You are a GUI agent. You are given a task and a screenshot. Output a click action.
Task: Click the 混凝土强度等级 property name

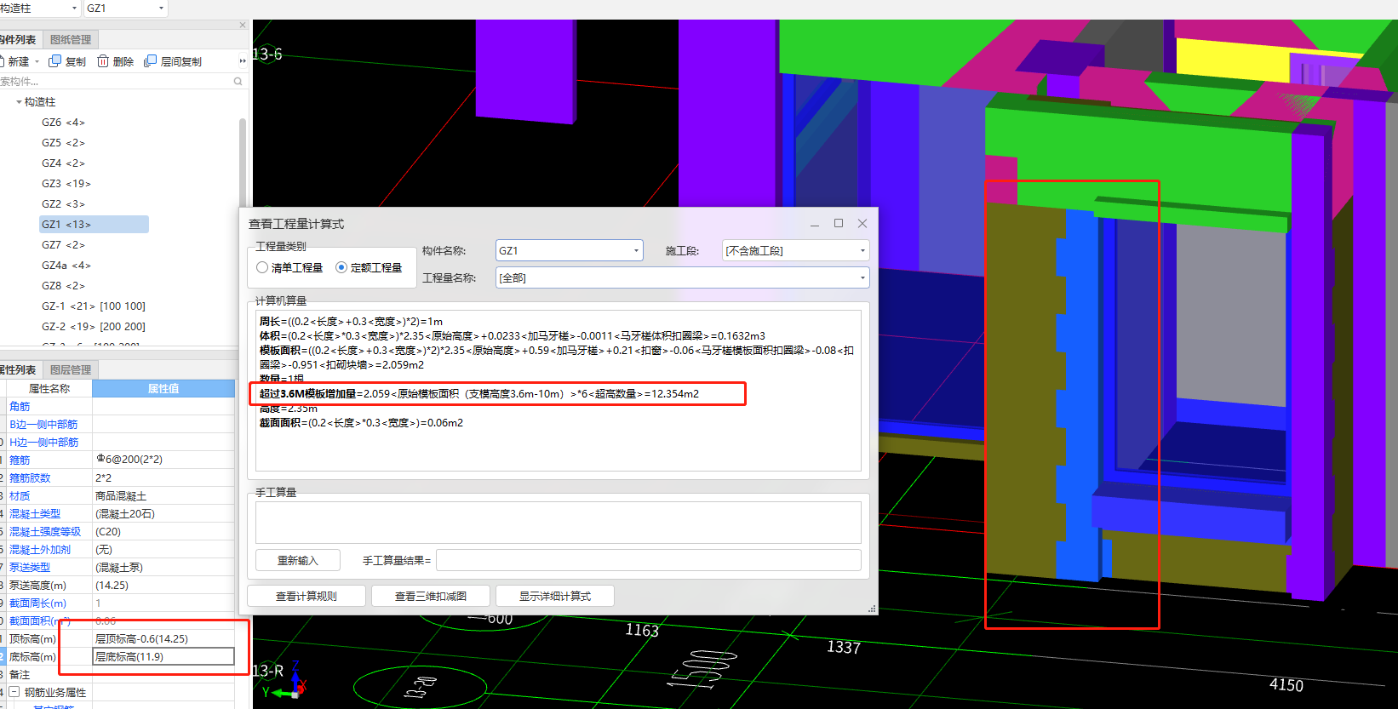pyautogui.click(x=45, y=531)
